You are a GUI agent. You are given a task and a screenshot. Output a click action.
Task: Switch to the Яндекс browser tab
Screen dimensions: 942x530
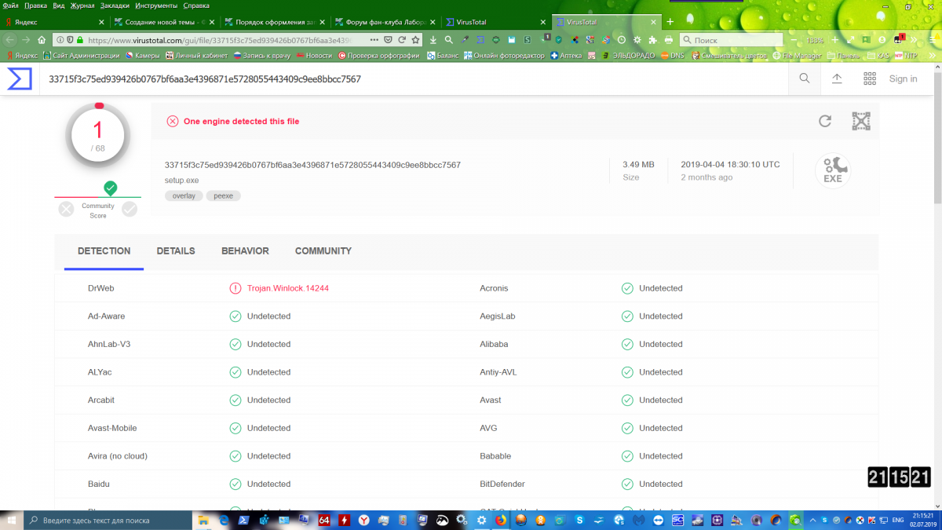click(x=53, y=22)
